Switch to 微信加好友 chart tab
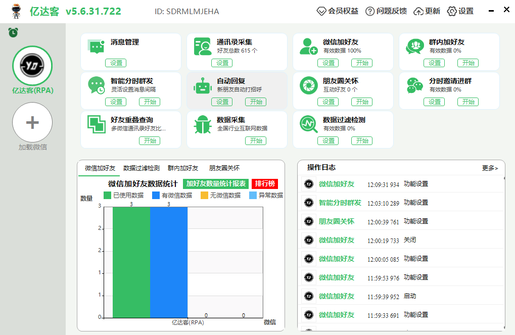The height and width of the screenshot is (335, 515). (x=100, y=168)
